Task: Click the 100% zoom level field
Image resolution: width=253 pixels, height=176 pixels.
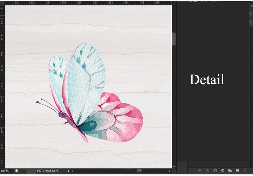Action: tap(5, 171)
